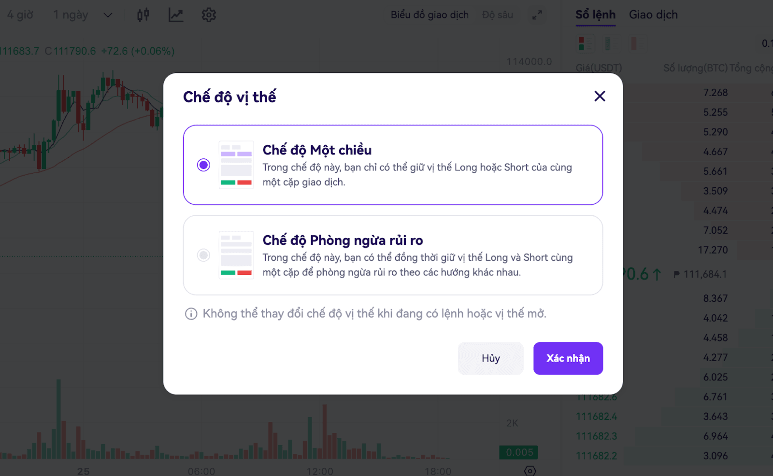Open the candlestick chart type icon
The height and width of the screenshot is (476, 773).
143,15
